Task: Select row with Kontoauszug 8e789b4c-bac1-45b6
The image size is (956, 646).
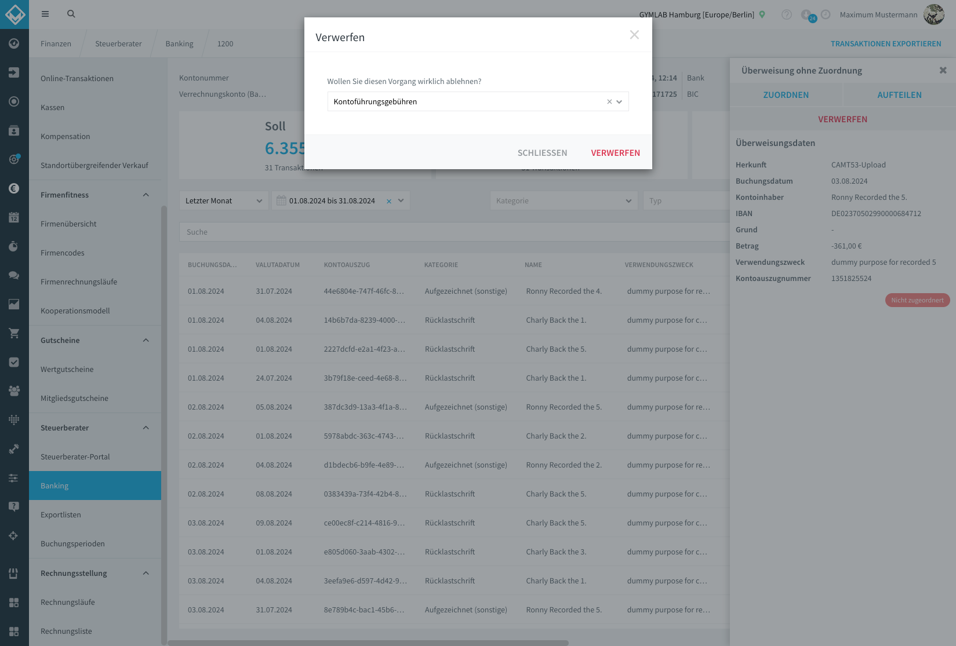Action: click(455, 609)
